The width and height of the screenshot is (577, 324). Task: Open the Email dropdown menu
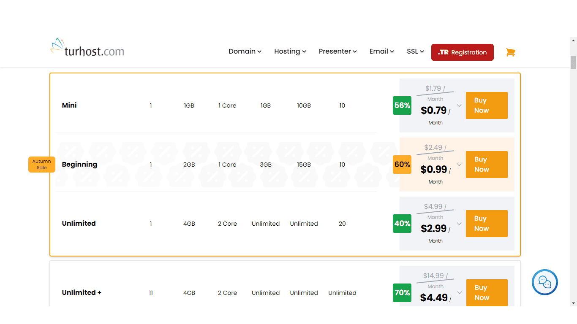tap(382, 51)
